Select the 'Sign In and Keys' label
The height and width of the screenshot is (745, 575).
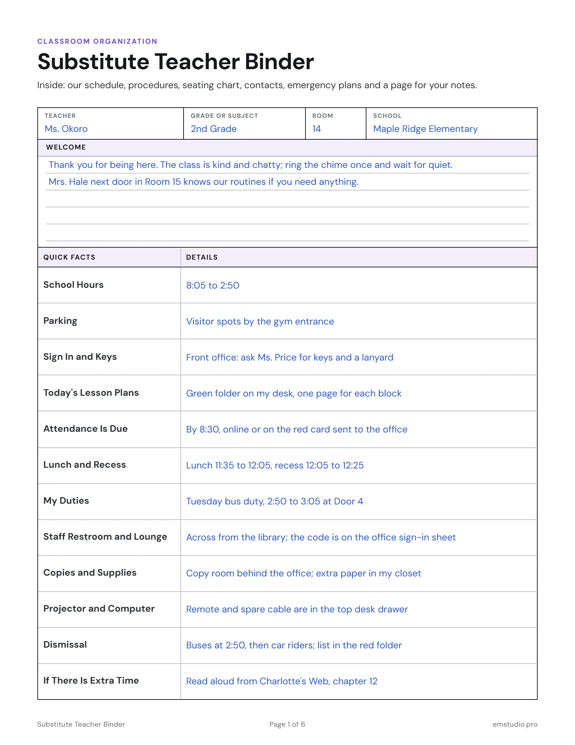click(x=80, y=357)
